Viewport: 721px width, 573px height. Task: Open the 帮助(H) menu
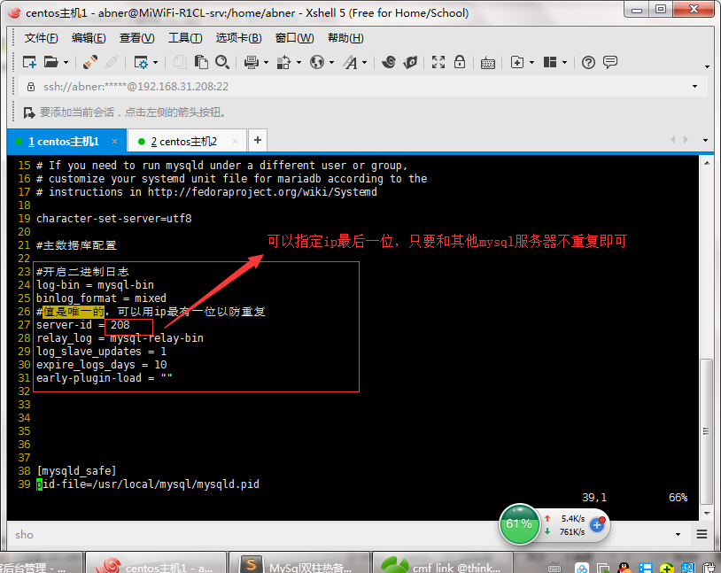345,38
